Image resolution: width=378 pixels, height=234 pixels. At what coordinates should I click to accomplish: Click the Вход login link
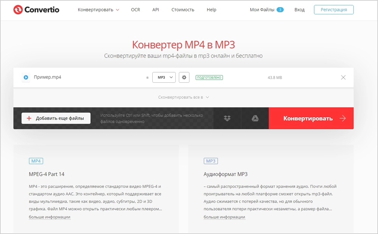click(x=299, y=9)
